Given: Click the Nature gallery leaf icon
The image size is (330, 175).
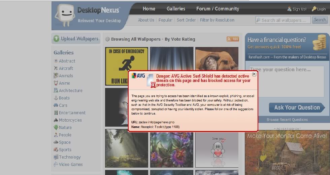Looking at the screenshot, I should pos(56,127).
